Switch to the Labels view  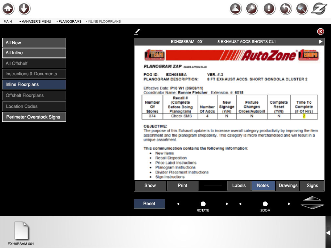239,186
